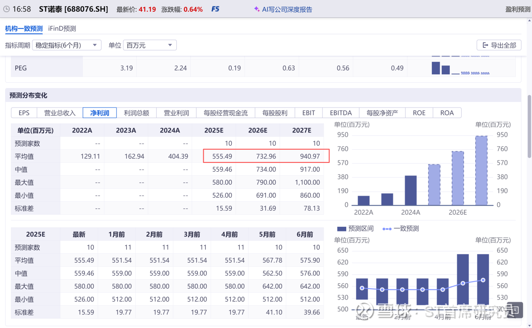Select the ROE indicator tab

point(419,113)
